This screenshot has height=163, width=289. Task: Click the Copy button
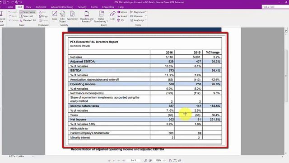pos(43,16)
